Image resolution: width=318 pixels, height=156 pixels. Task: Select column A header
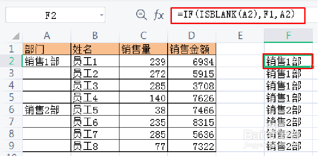coord(47,36)
